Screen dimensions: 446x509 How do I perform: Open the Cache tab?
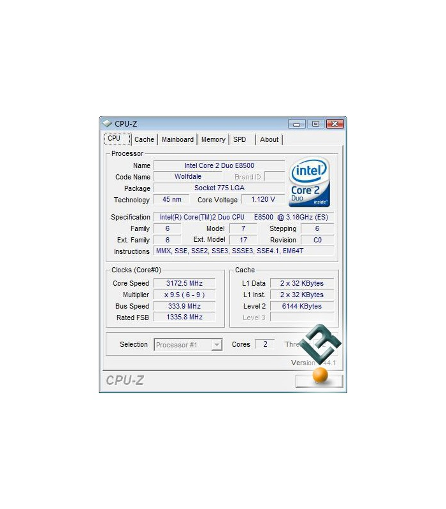click(144, 139)
